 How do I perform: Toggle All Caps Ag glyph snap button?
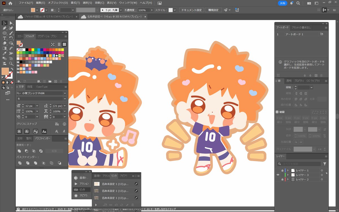36,131
